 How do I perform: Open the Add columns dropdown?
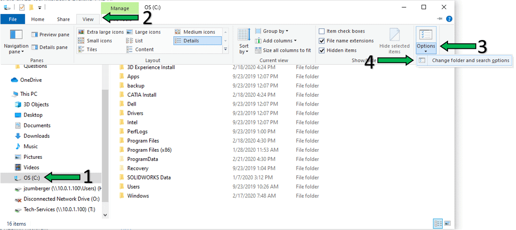[x=276, y=40]
